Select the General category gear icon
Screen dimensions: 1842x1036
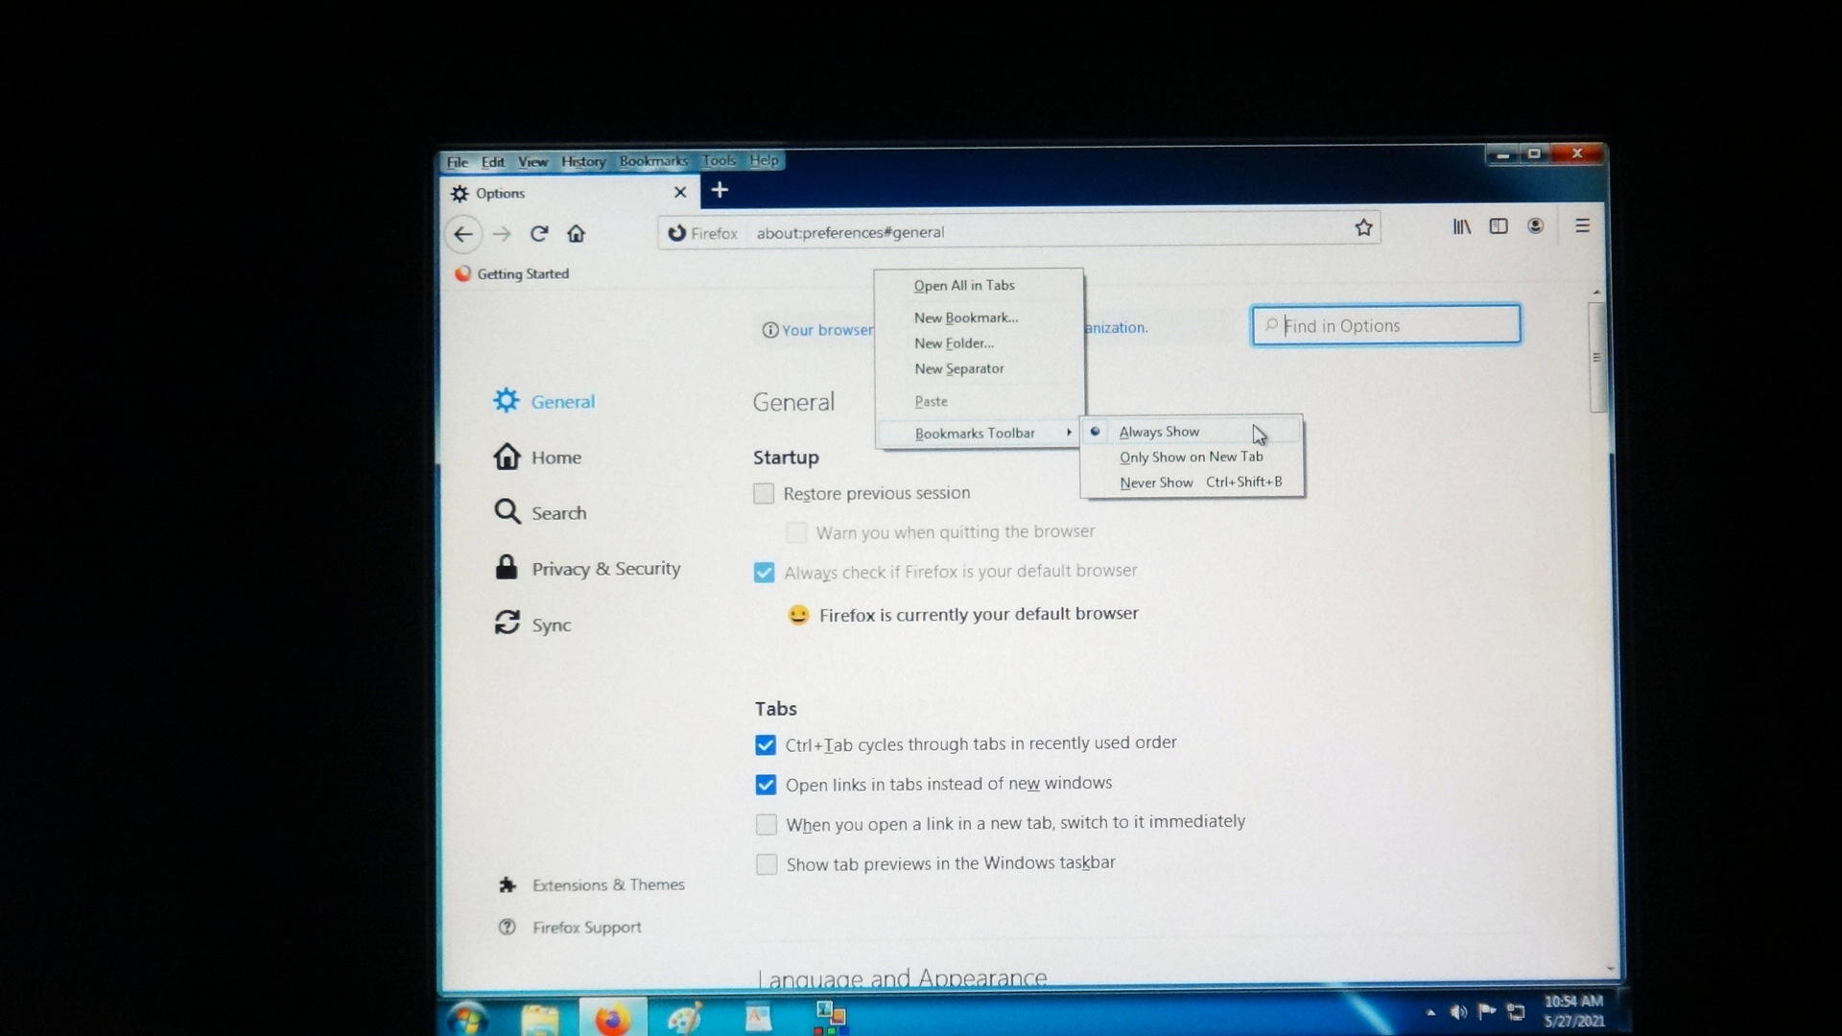pyautogui.click(x=507, y=400)
